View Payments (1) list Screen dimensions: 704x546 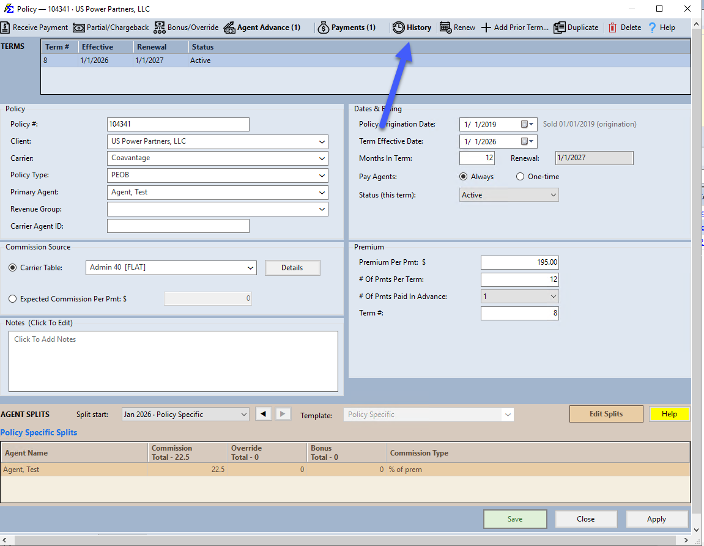pos(347,28)
